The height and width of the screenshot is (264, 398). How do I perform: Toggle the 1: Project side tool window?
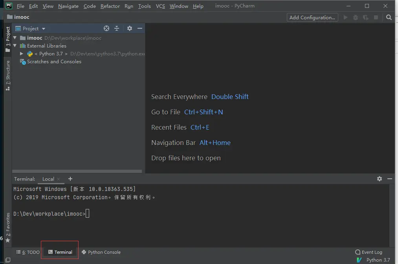[x=8, y=39]
